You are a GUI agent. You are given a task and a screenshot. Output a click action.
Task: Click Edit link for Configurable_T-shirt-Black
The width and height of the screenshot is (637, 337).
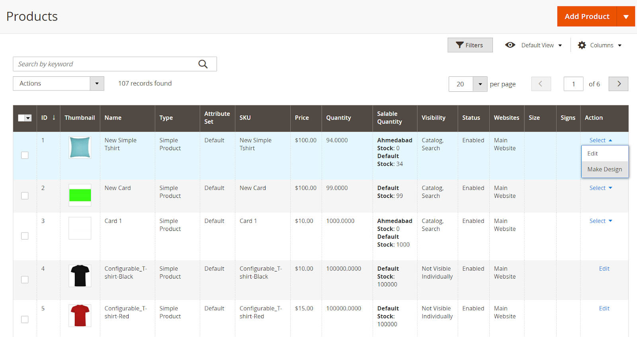pyautogui.click(x=604, y=269)
